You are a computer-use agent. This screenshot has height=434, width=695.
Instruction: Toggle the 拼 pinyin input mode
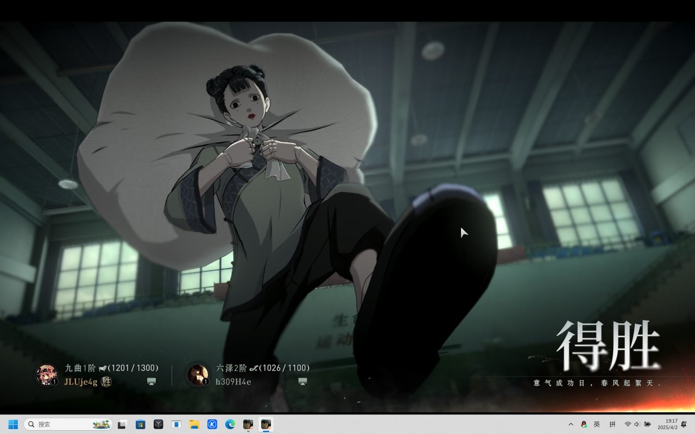[x=612, y=424]
